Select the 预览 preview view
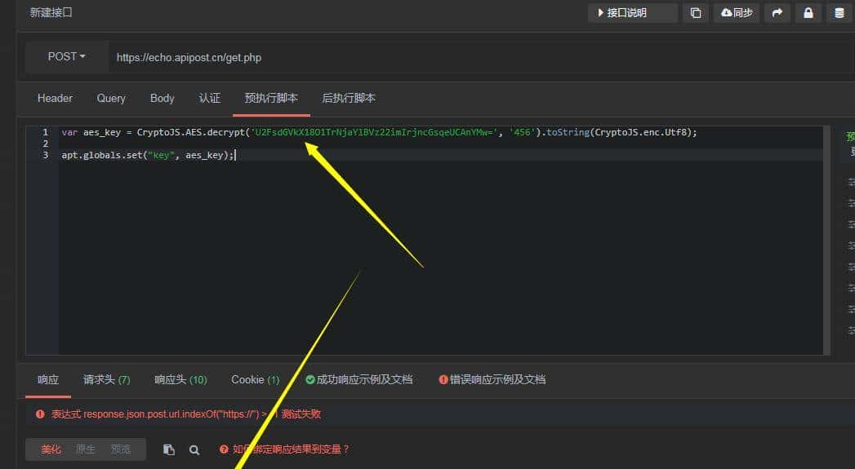This screenshot has height=469, width=855. (121, 449)
